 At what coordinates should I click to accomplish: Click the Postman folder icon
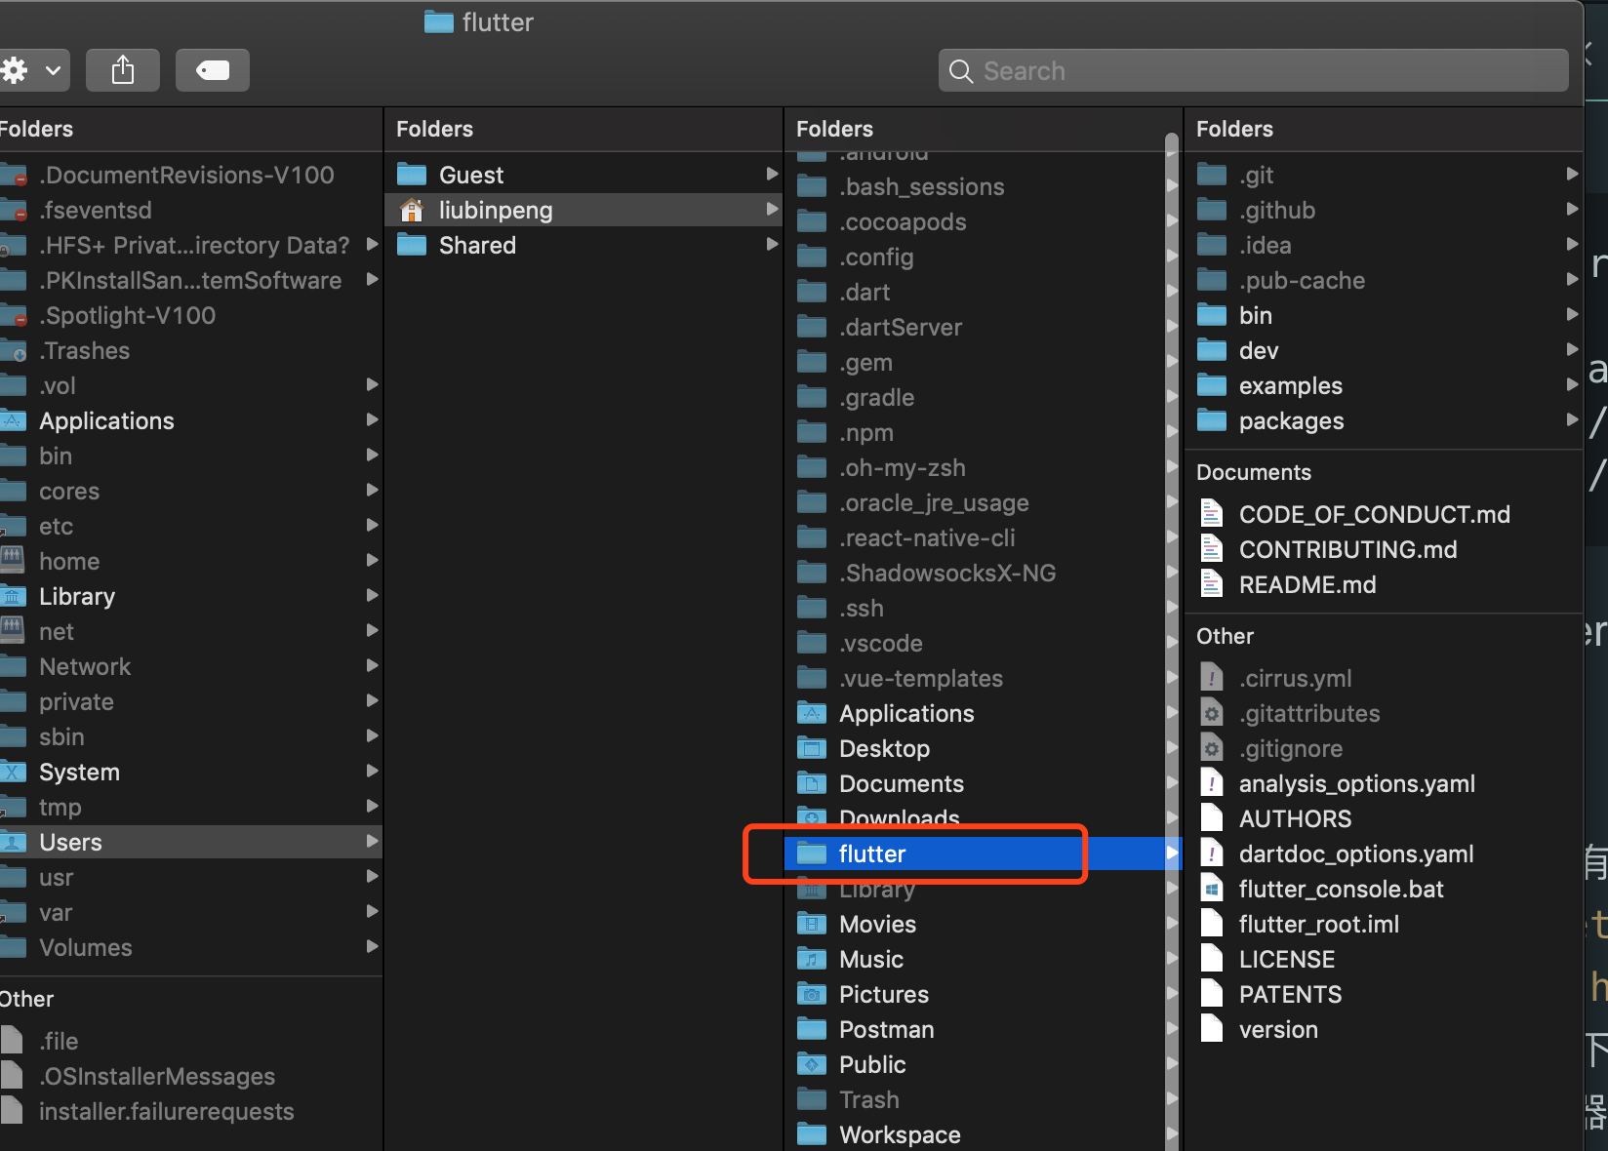coord(812,1029)
